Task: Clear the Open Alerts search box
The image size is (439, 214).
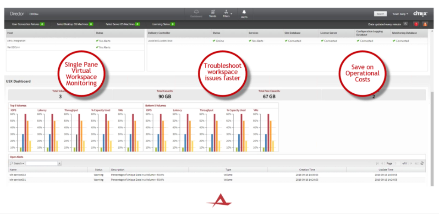Action: (59, 163)
